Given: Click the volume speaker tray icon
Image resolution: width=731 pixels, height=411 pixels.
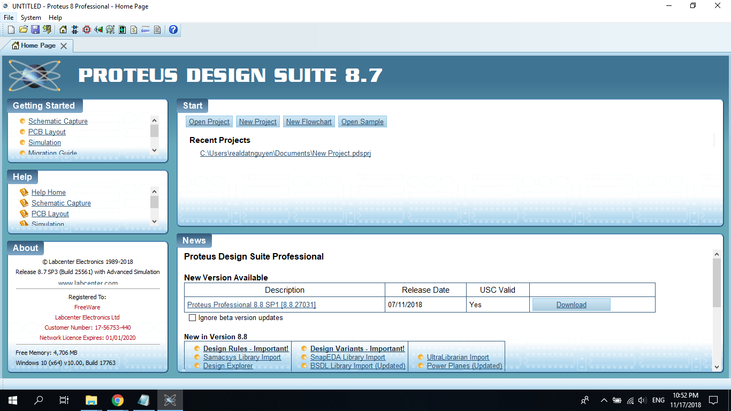Looking at the screenshot, I should 643,400.
